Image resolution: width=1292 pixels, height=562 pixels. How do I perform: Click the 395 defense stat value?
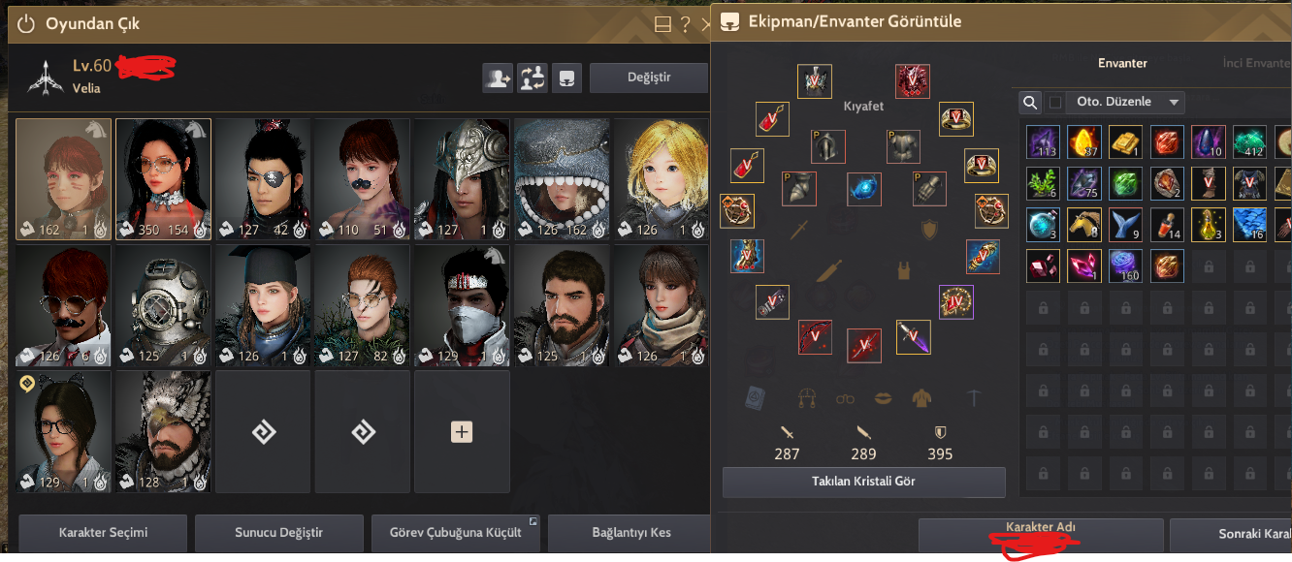click(940, 453)
